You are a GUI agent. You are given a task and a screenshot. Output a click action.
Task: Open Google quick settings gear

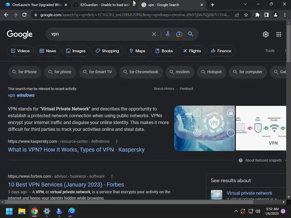point(266,34)
